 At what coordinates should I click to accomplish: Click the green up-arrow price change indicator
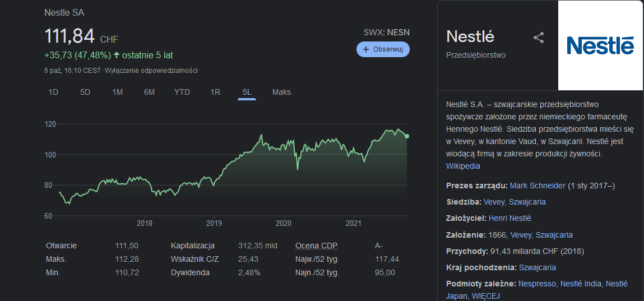coord(117,54)
